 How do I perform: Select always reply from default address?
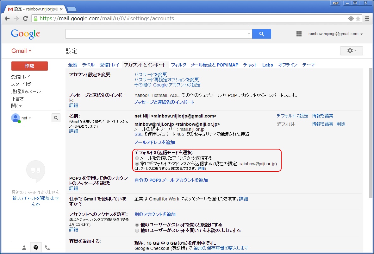(137, 164)
